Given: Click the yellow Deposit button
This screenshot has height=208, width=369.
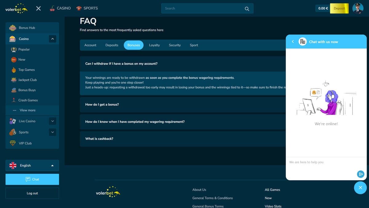Looking at the screenshot, I should tap(339, 8).
